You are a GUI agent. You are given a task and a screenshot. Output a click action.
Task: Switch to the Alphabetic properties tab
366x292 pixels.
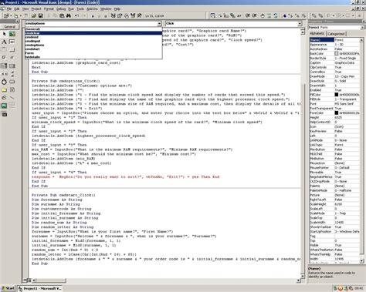coord(317,34)
